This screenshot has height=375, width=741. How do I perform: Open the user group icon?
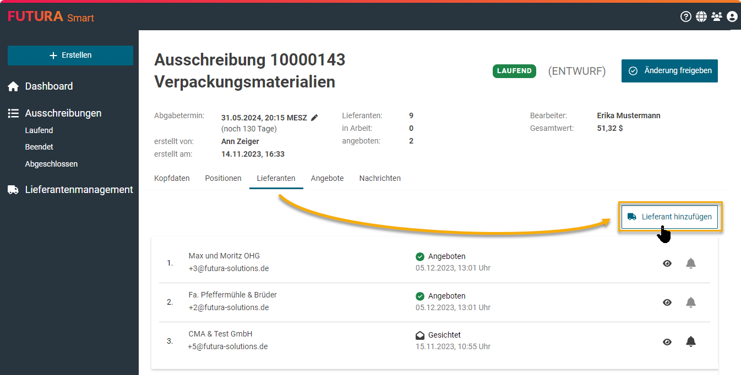tap(716, 16)
